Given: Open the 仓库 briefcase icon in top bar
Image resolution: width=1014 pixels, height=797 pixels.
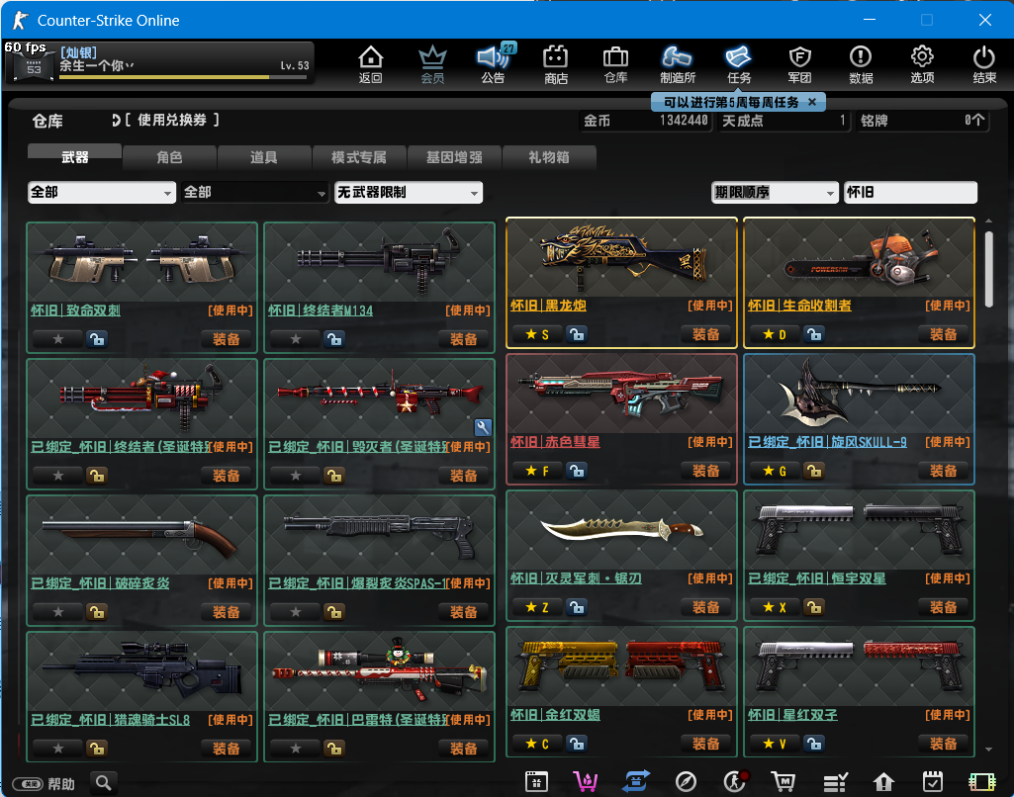Looking at the screenshot, I should 615,64.
